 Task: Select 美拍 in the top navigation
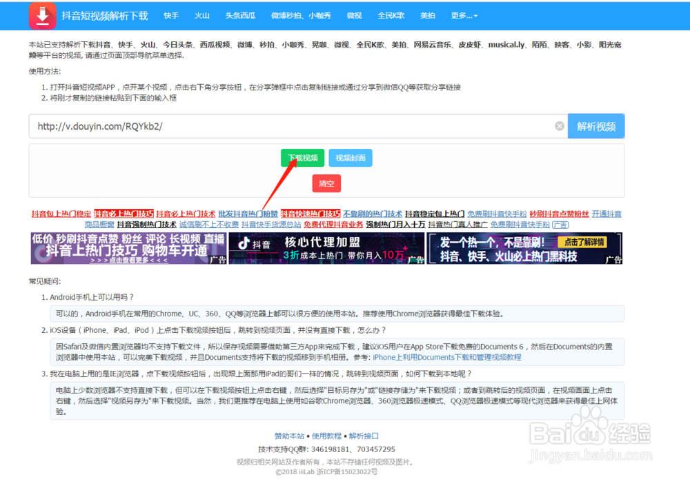coord(428,15)
